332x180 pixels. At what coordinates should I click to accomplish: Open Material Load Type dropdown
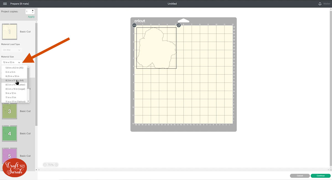pyautogui.click(x=12, y=50)
